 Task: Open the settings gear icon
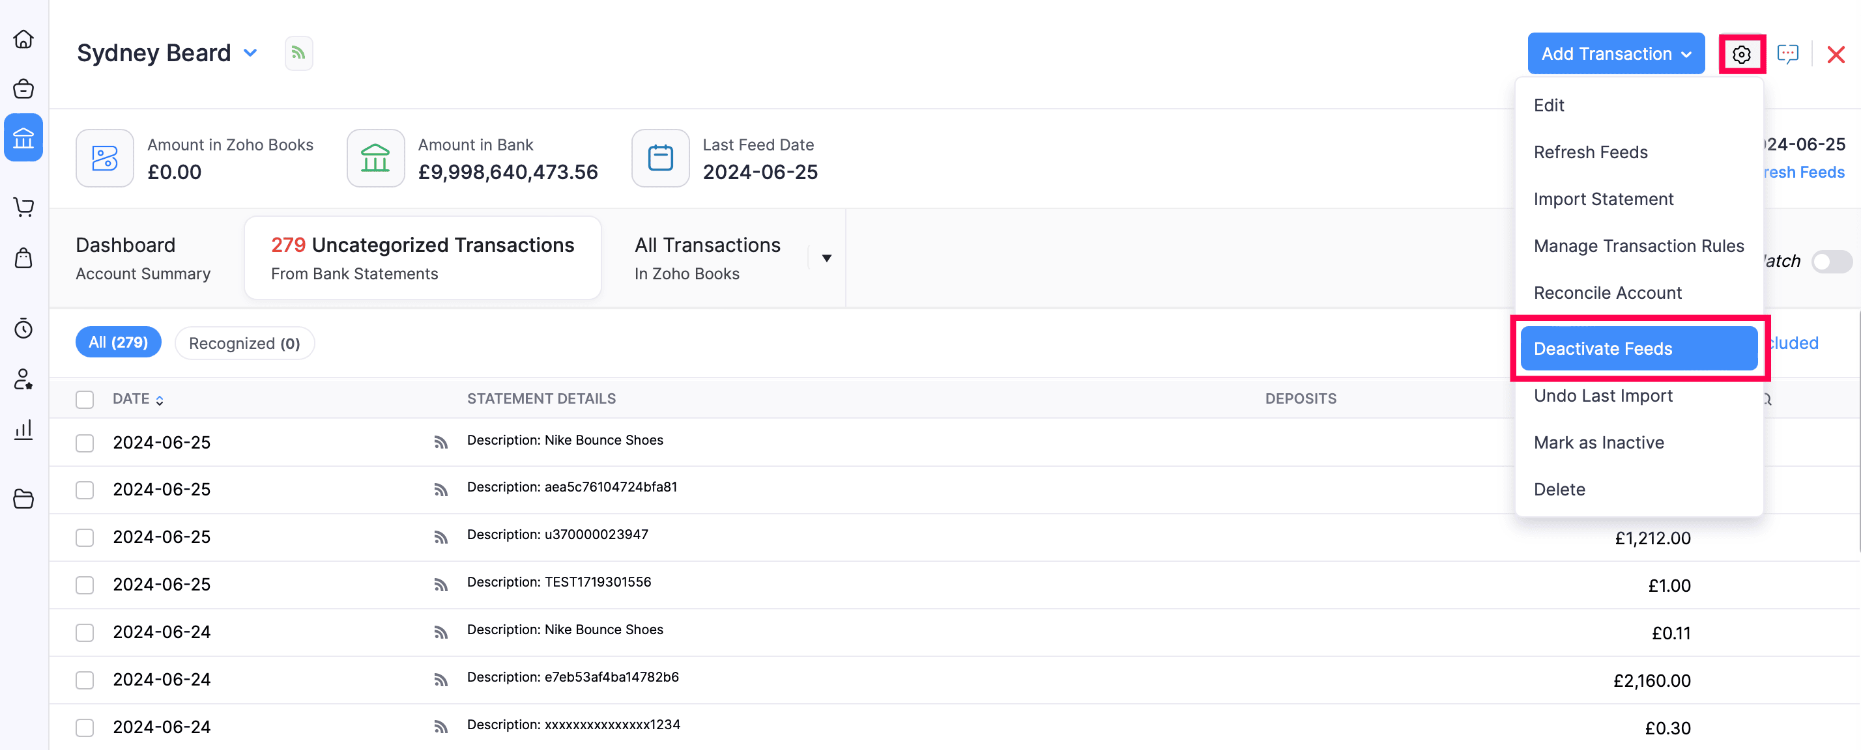(1741, 54)
